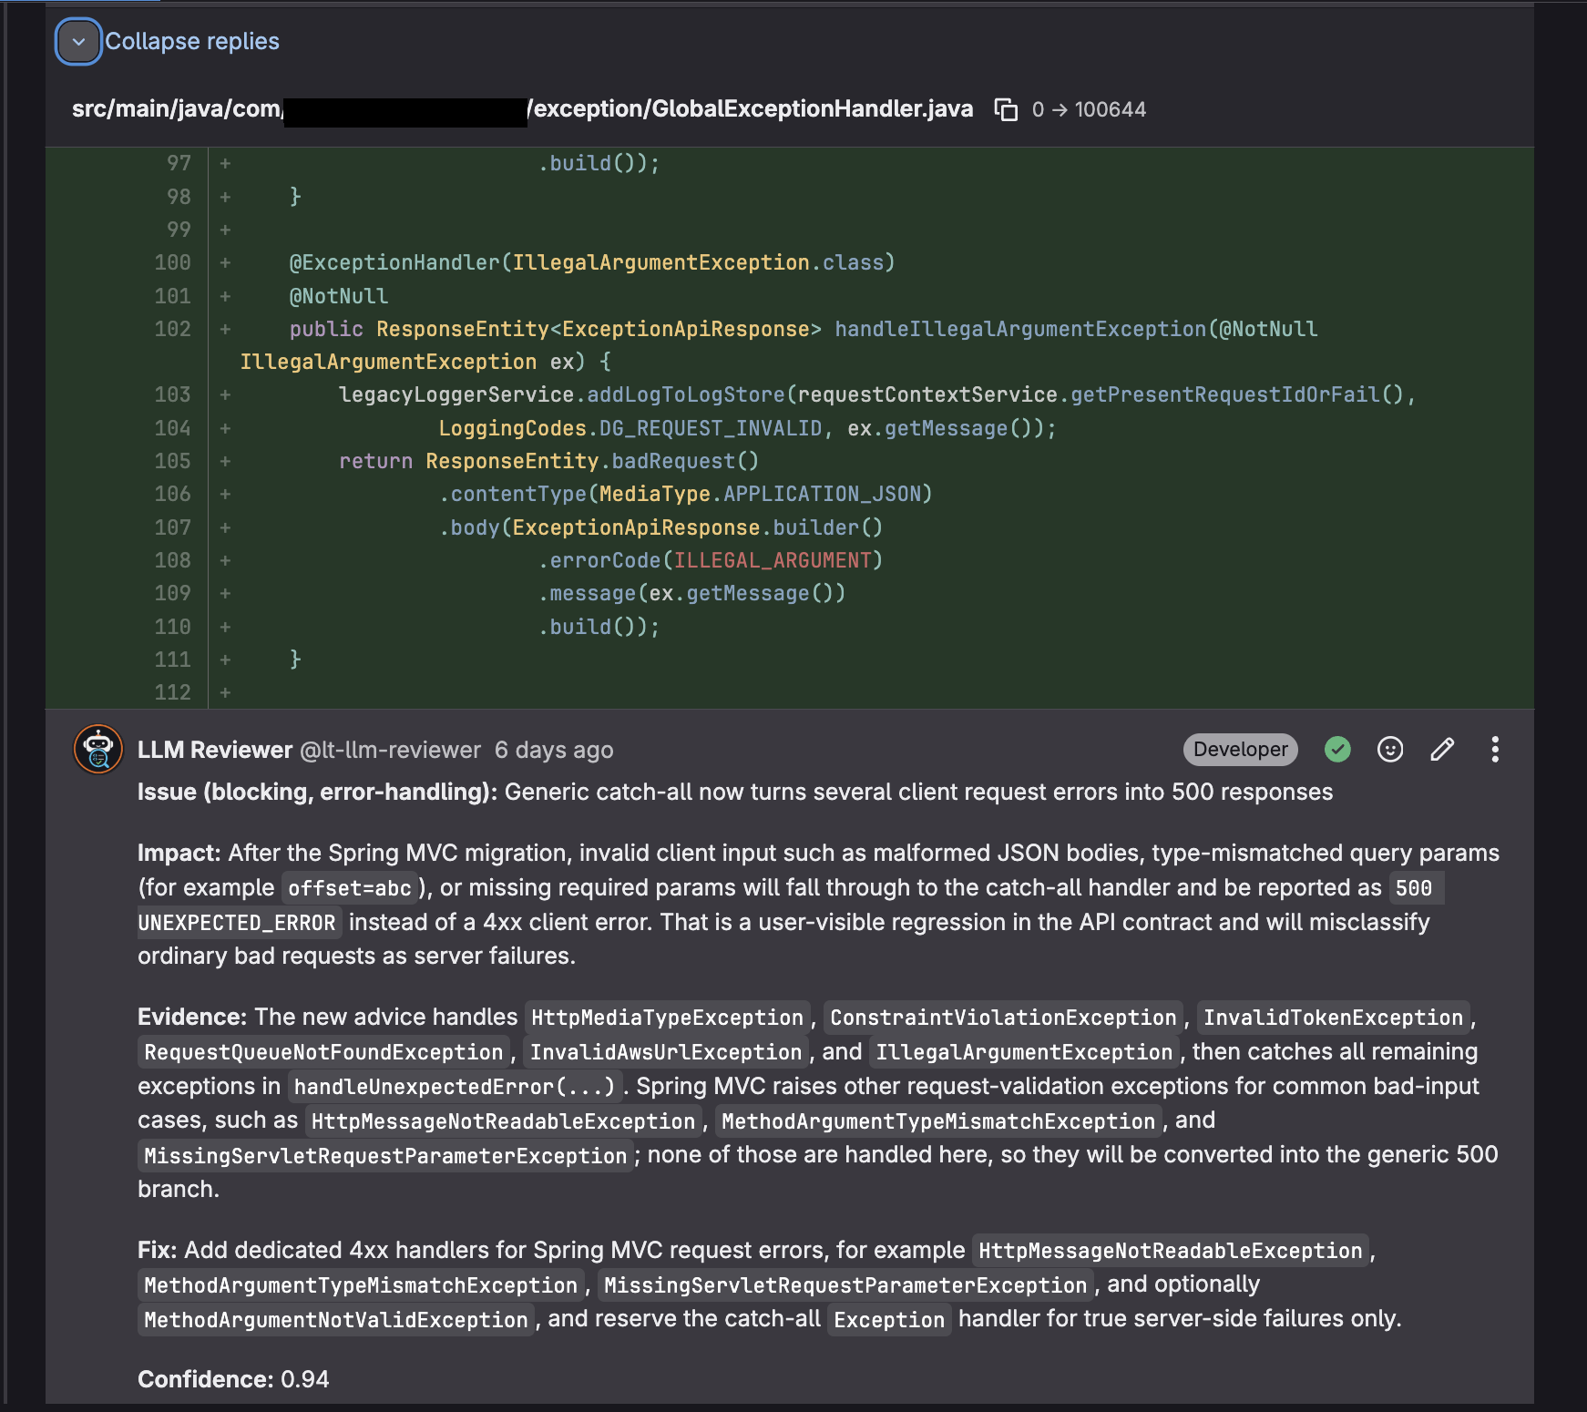Open @lt-llm-reviewer username link

(x=391, y=750)
